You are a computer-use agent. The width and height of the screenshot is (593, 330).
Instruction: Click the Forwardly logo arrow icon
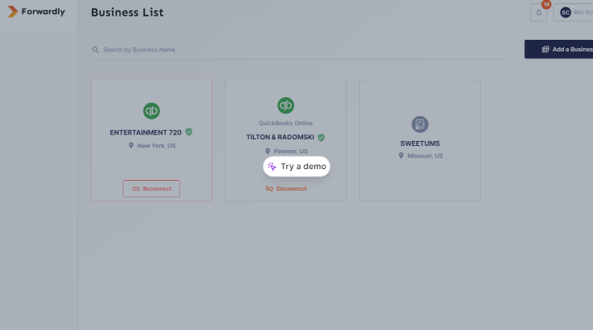[12, 12]
